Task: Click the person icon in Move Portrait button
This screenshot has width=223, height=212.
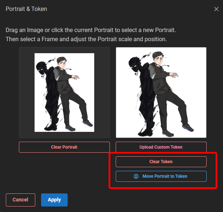Action: [136, 176]
